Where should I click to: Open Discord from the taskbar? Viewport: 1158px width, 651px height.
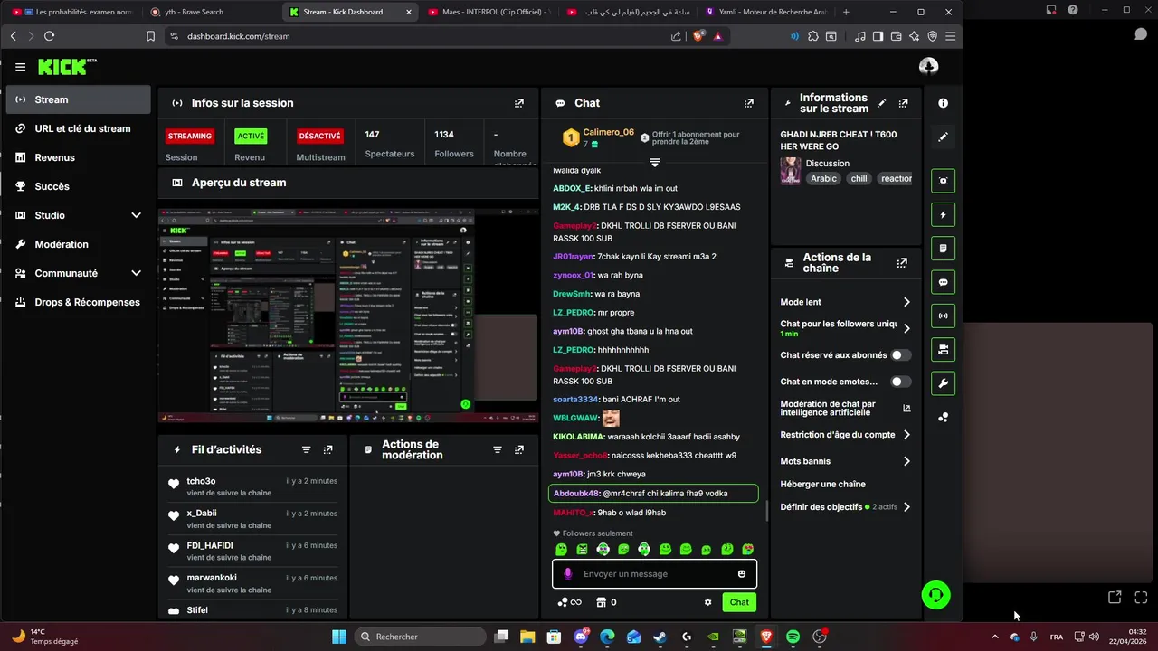[x=581, y=637]
